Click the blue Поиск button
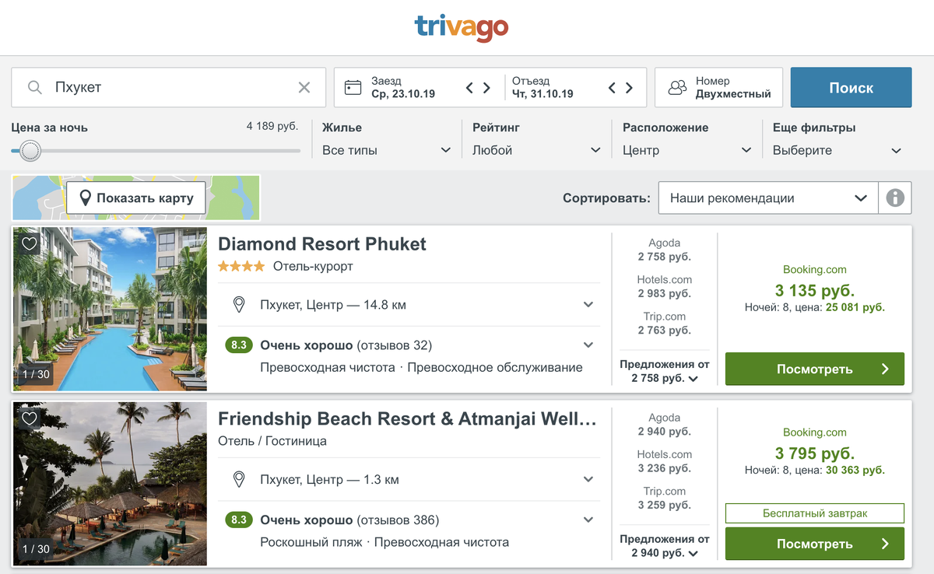Viewport: 934px width, 574px height. pos(851,87)
